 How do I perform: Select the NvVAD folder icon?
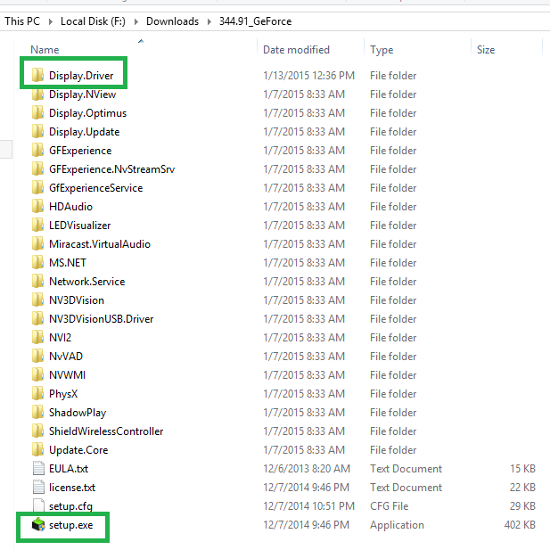(x=37, y=356)
